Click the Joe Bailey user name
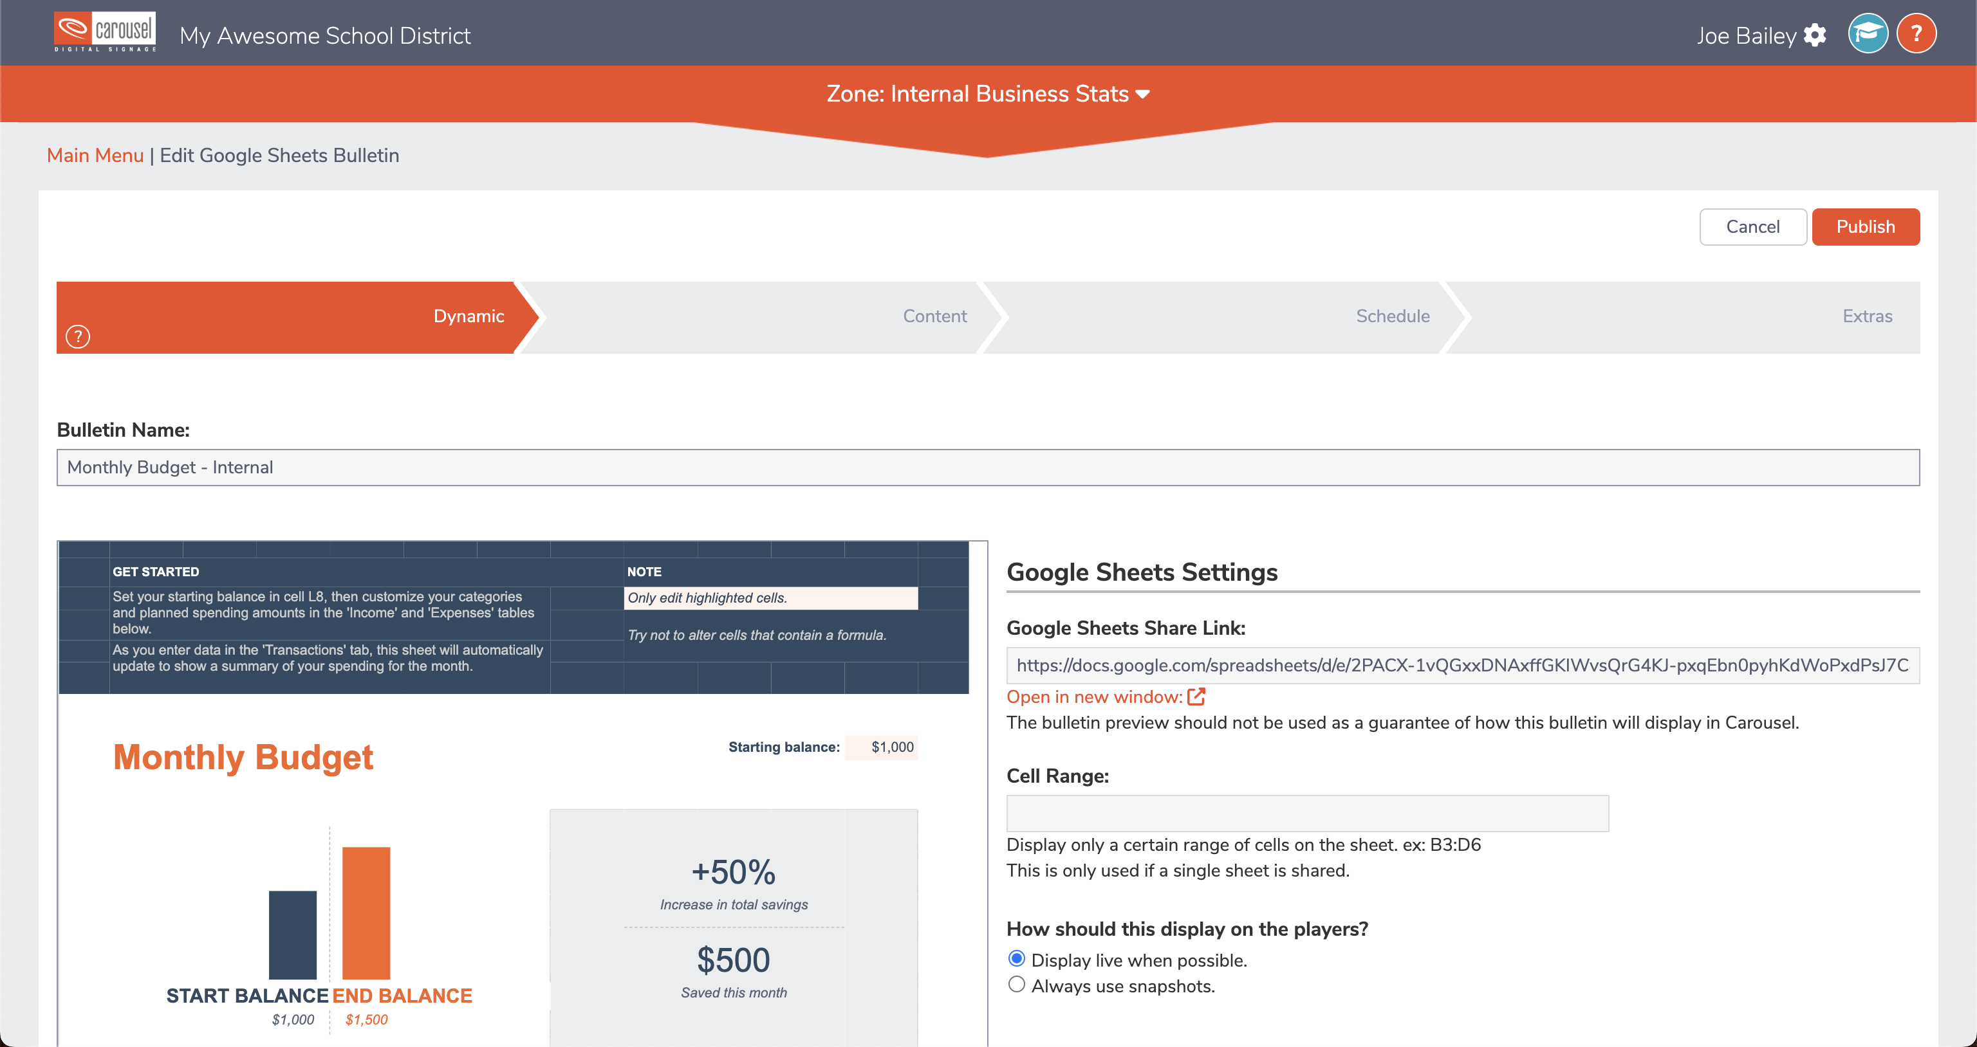This screenshot has height=1047, width=1977. [1746, 35]
